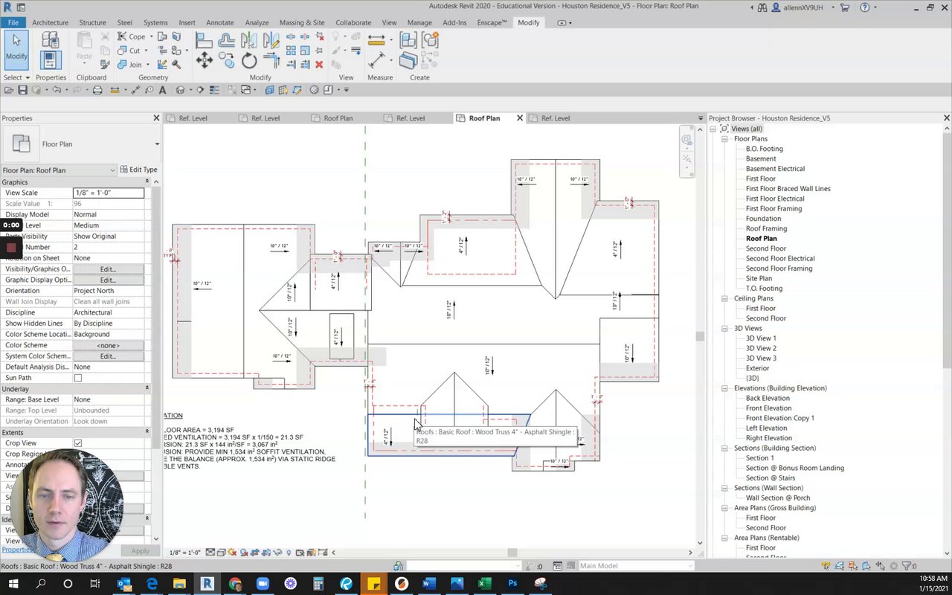Screen dimensions: 952x595
Task: Click the Edit Type button
Action: 139,170
